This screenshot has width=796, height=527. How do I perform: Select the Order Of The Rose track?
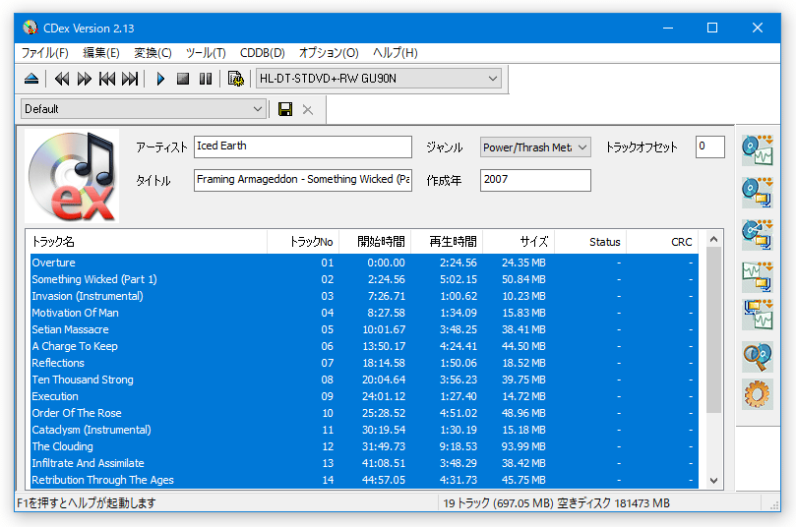tap(364, 413)
